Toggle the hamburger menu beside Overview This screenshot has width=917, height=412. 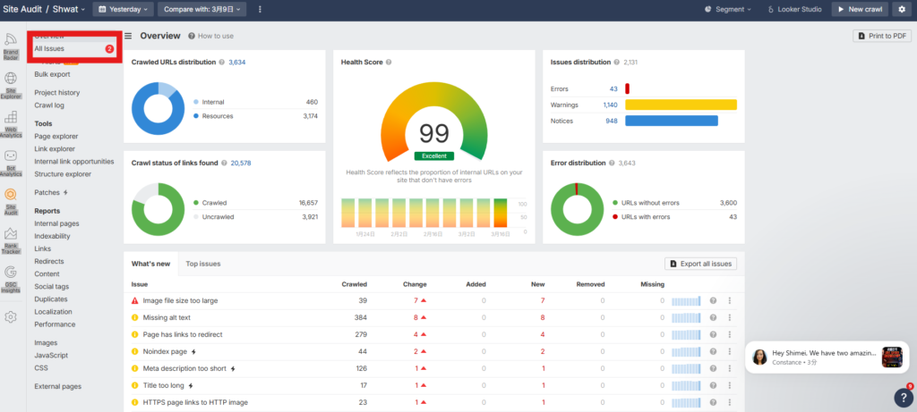click(128, 36)
